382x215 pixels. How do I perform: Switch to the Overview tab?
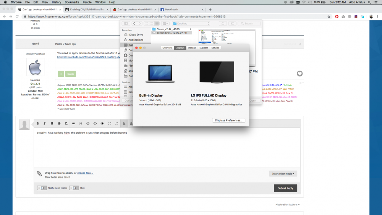pos(167,48)
